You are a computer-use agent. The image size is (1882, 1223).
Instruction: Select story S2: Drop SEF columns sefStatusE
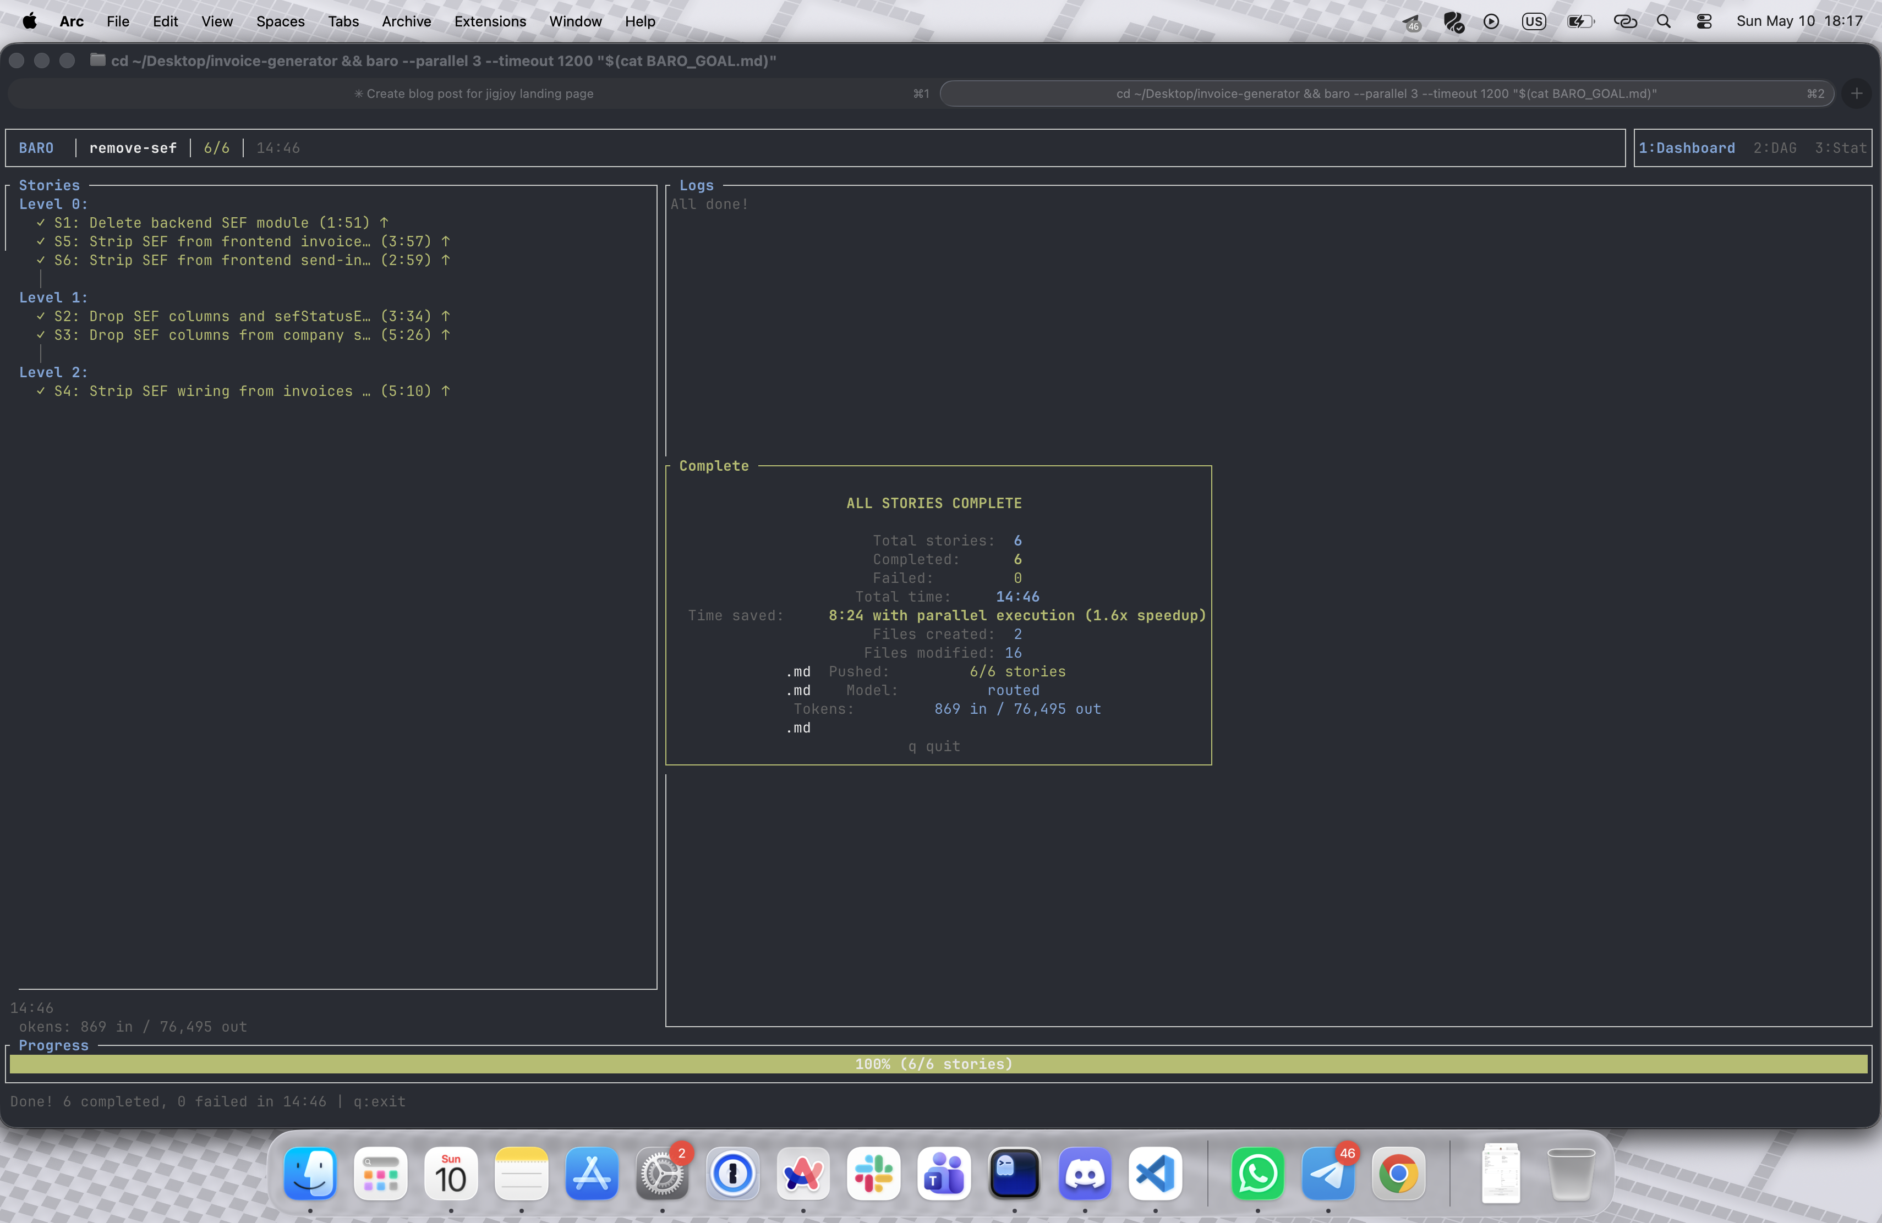coord(243,316)
